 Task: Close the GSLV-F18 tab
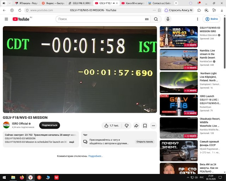[x=117, y=3]
